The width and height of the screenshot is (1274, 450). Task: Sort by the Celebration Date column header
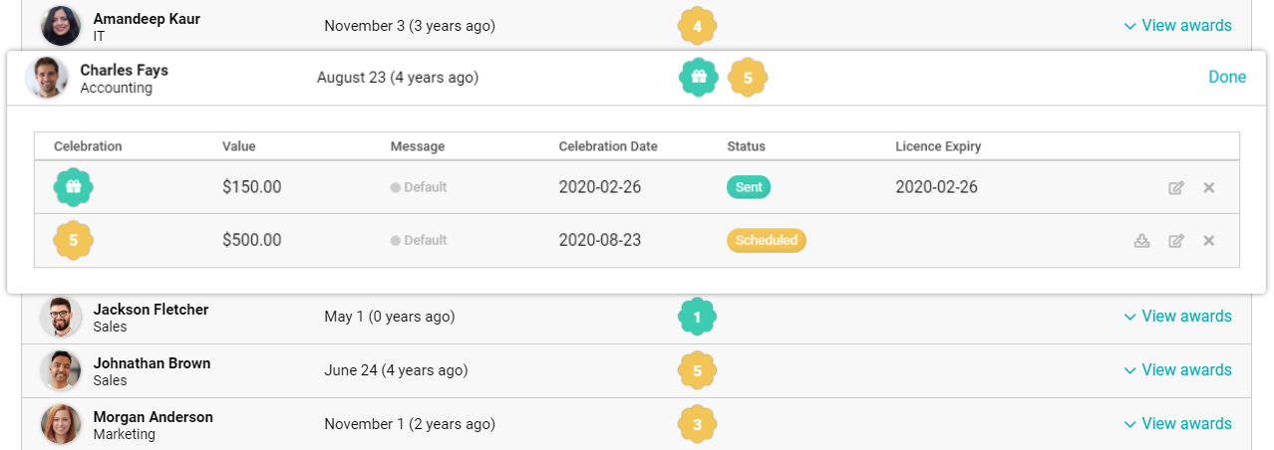(607, 146)
